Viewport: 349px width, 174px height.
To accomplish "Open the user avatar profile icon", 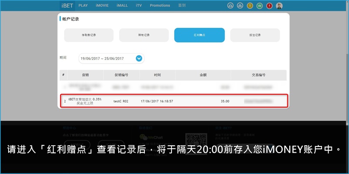I will point(279,6).
